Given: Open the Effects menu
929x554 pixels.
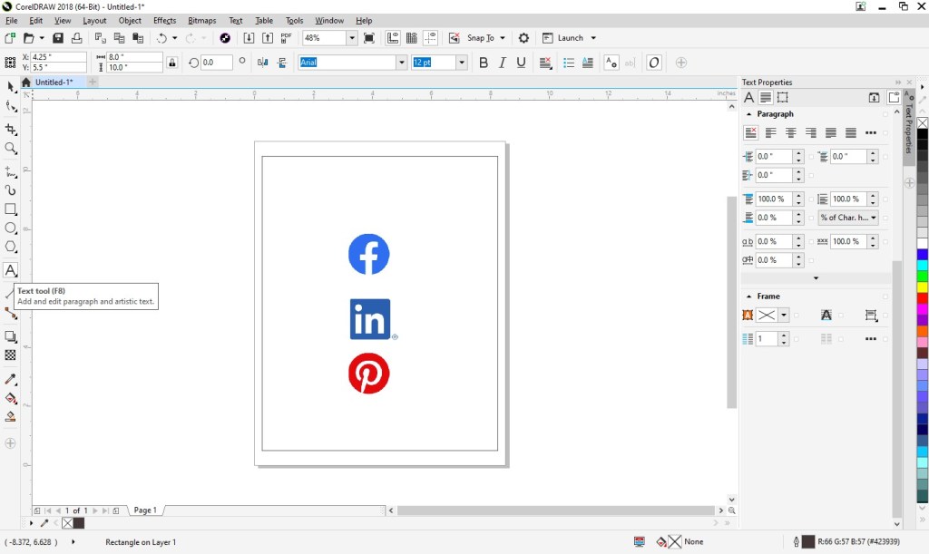Looking at the screenshot, I should 164,20.
